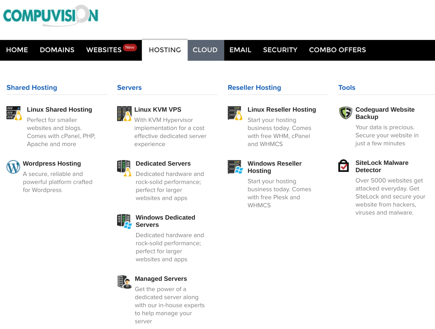Screen dimensions: 435x329
Task: Go to Managed Servers
Action: [x=161, y=279]
